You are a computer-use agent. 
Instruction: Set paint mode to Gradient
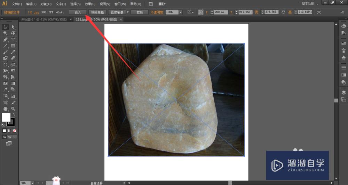point(9,131)
